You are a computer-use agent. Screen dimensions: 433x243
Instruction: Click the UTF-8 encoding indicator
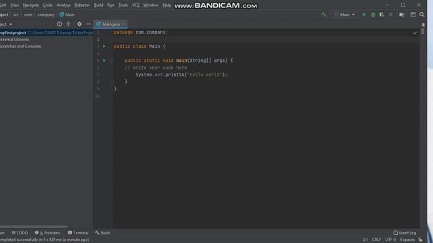390,240
